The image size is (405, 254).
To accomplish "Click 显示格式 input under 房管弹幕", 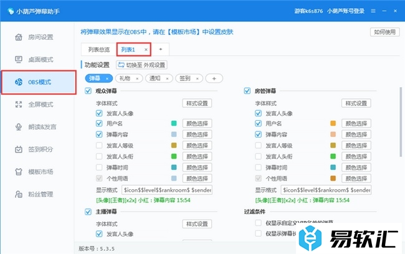I will point(326,190).
